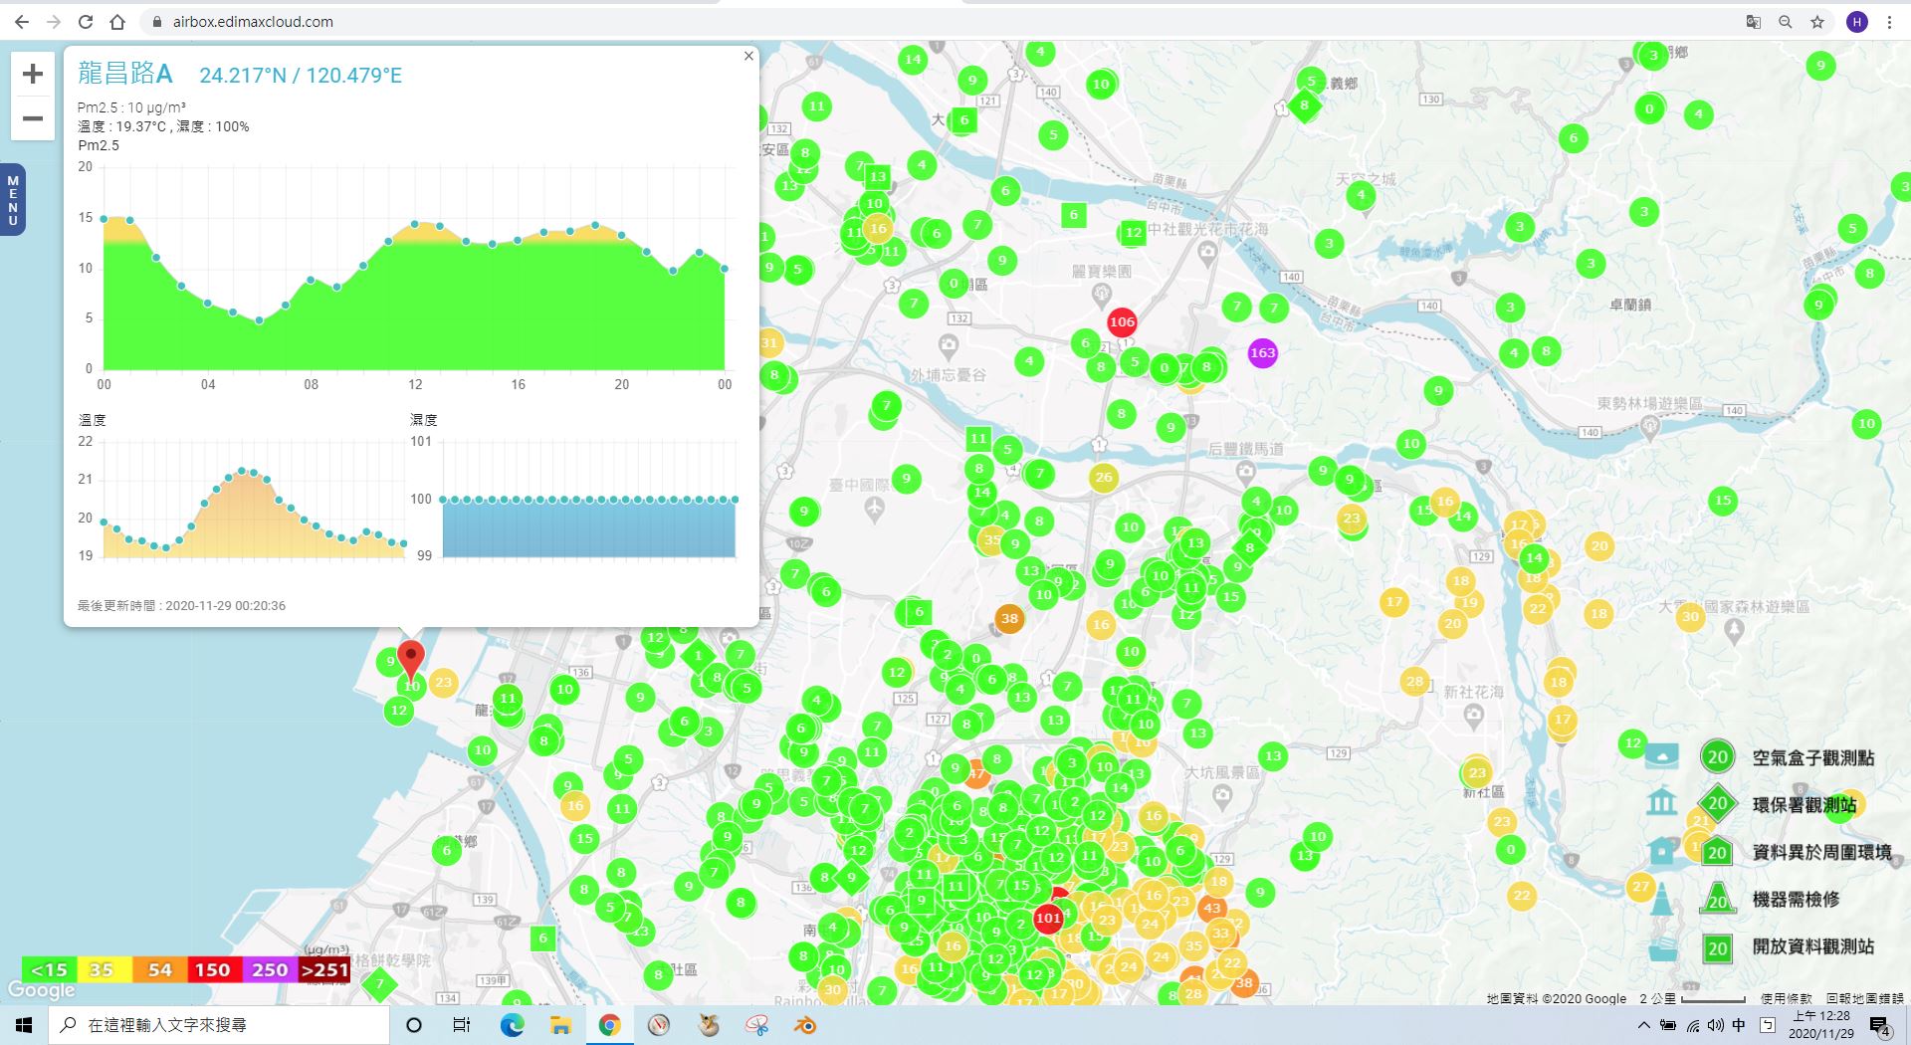Click the orange 54 color scale swatch

point(159,969)
